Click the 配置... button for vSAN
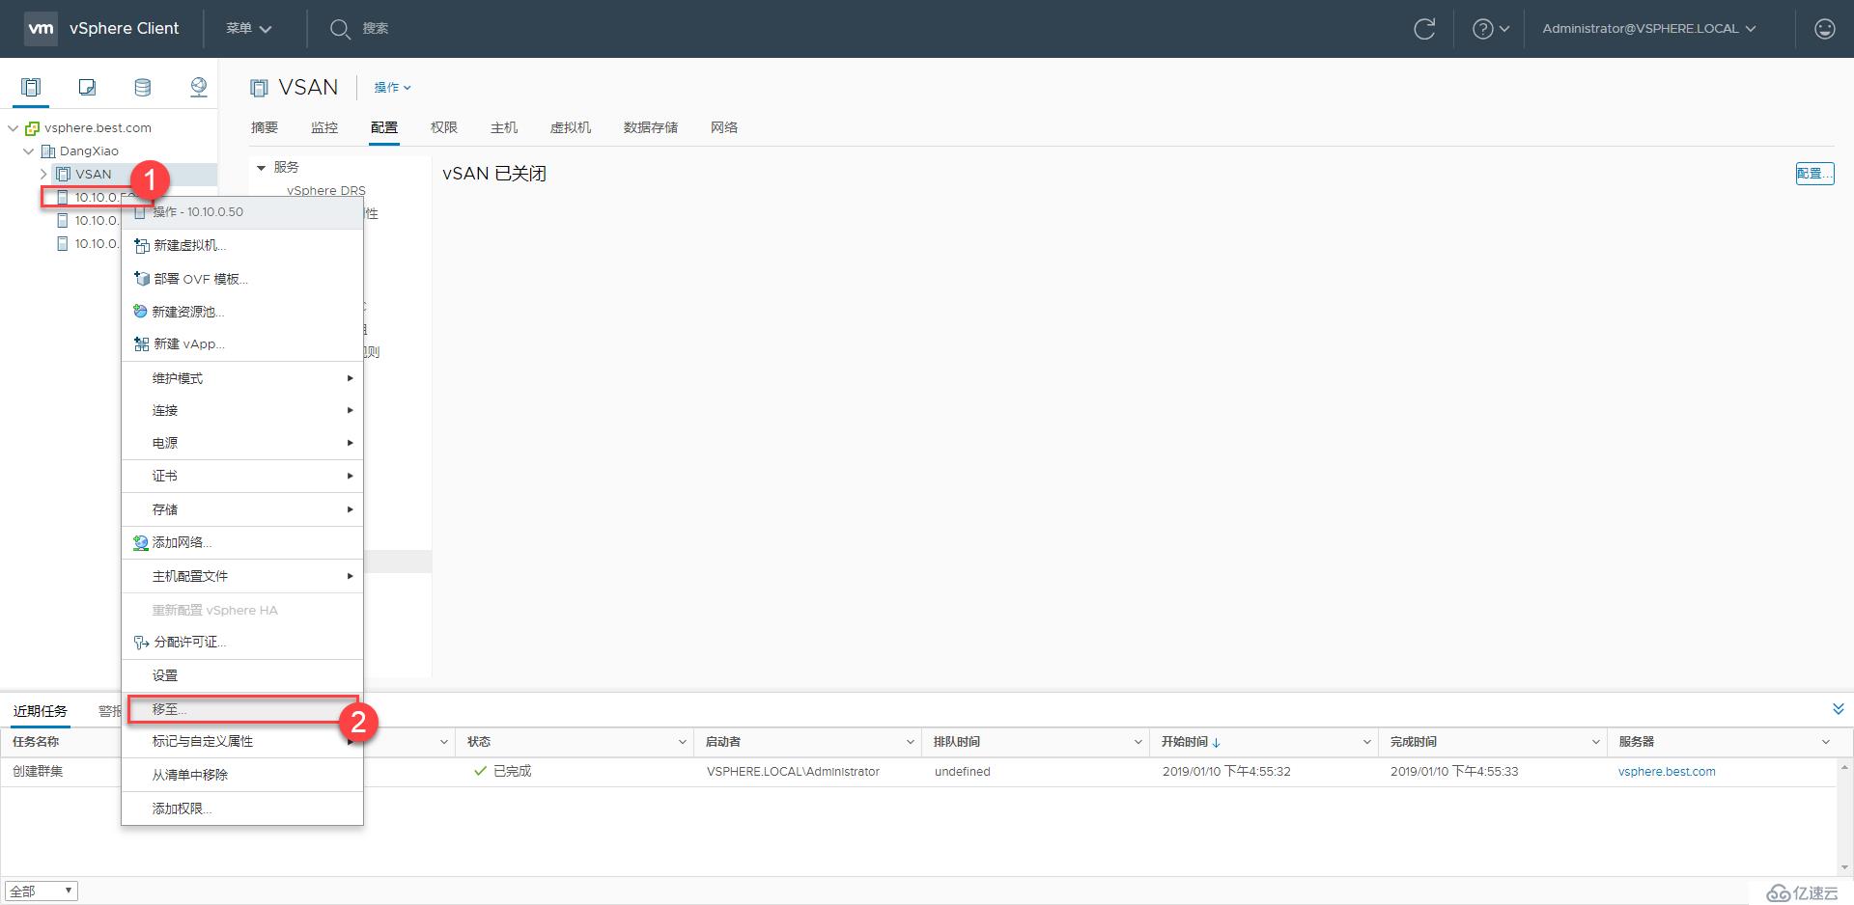Screen dimensions: 1854x905 (1814, 174)
